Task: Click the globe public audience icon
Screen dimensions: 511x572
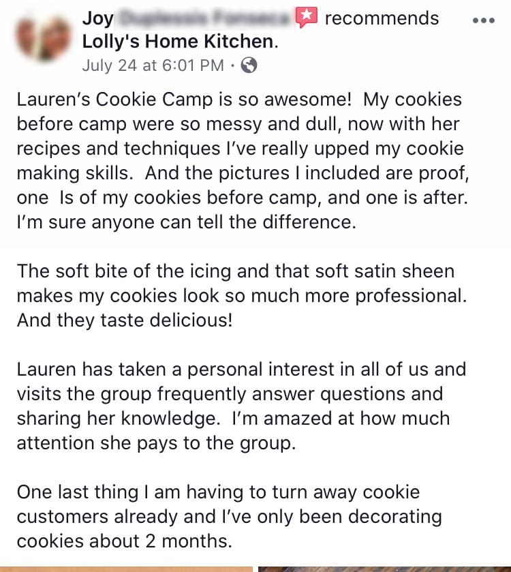Action: click(249, 65)
